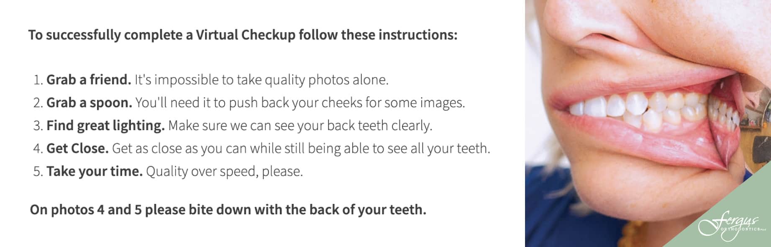Click the bold 'Grab a spoon.' text

pyautogui.click(x=89, y=103)
